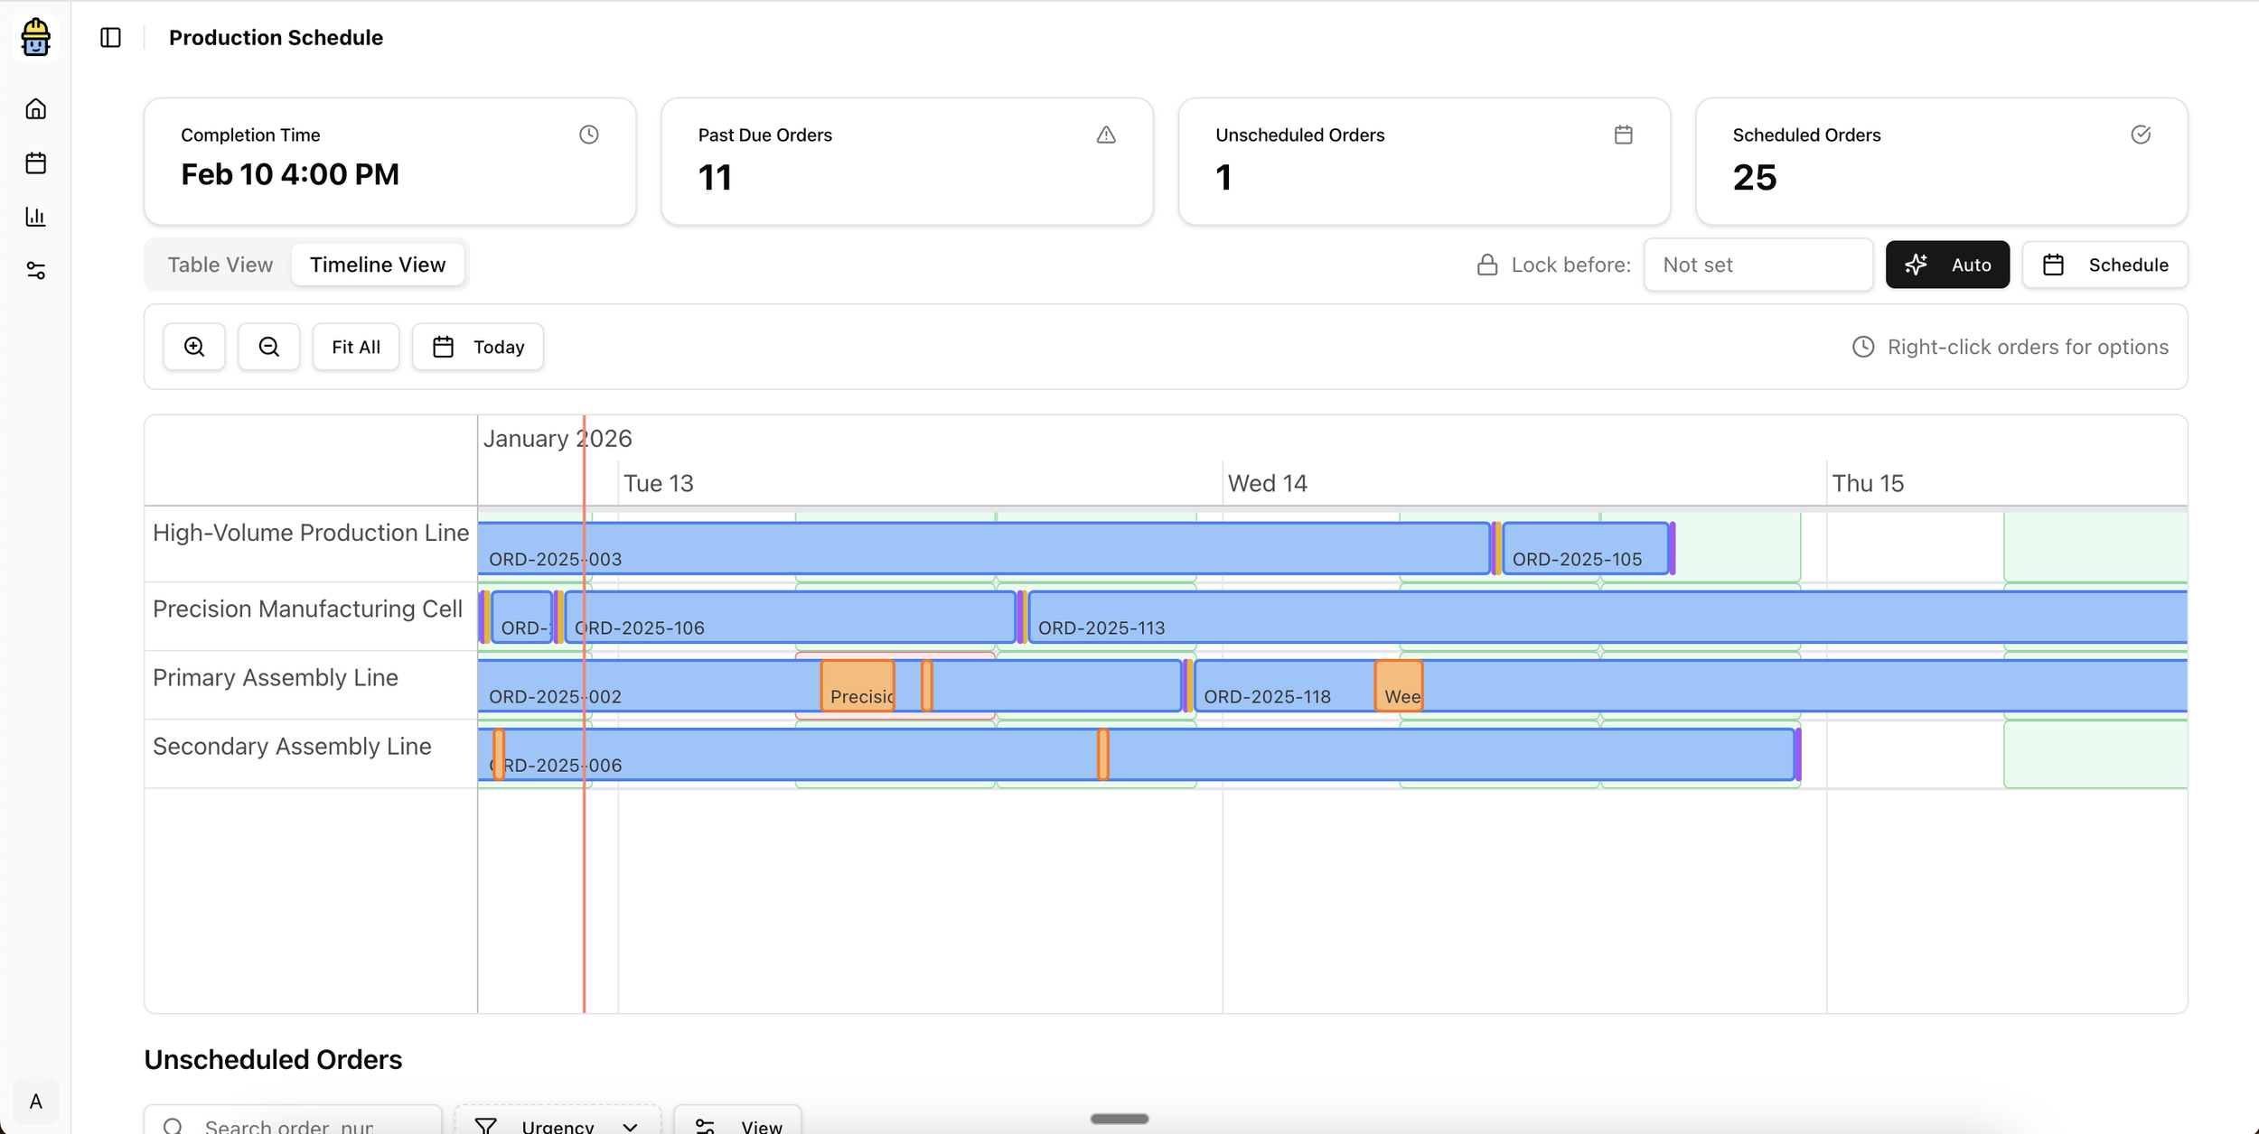Image resolution: width=2259 pixels, height=1134 pixels.
Task: Toggle the Lock before padlock
Action: [1487, 264]
